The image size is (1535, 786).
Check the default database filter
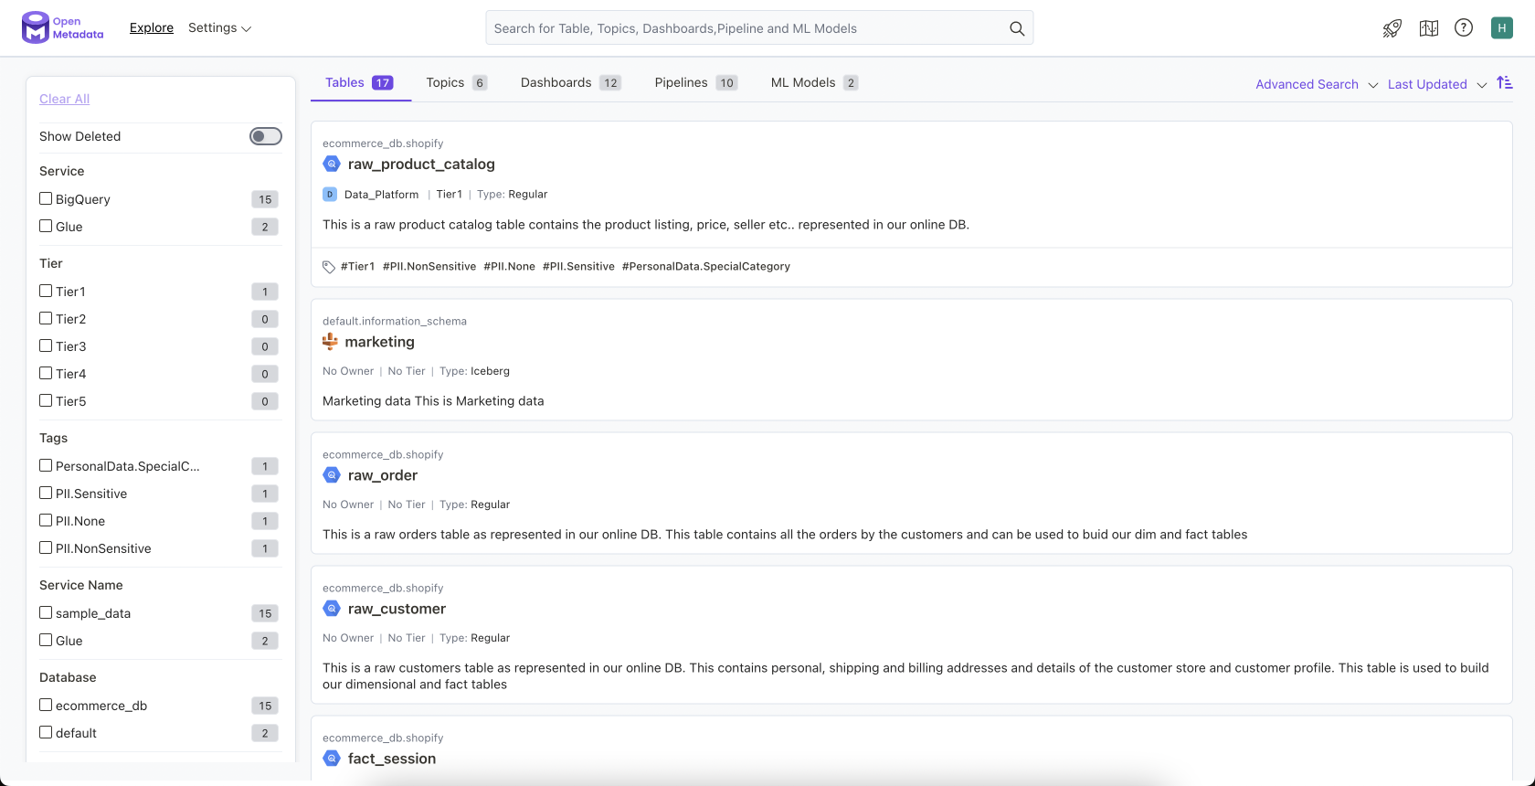click(46, 732)
